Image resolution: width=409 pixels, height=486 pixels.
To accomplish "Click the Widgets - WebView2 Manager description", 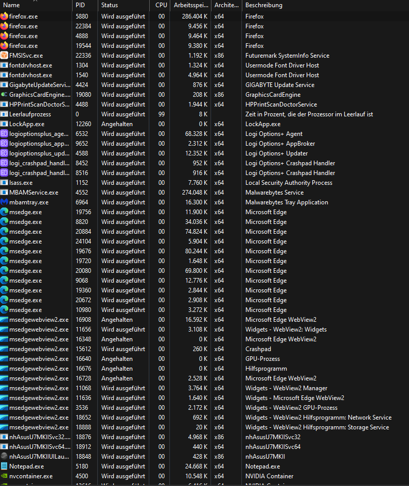I will tap(287, 388).
